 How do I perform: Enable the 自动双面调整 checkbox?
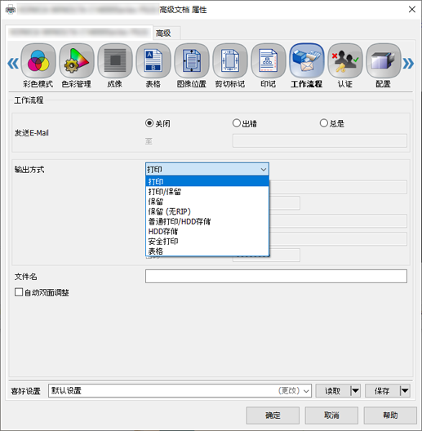coord(19,292)
